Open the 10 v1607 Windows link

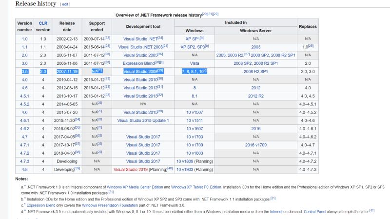(x=195, y=129)
